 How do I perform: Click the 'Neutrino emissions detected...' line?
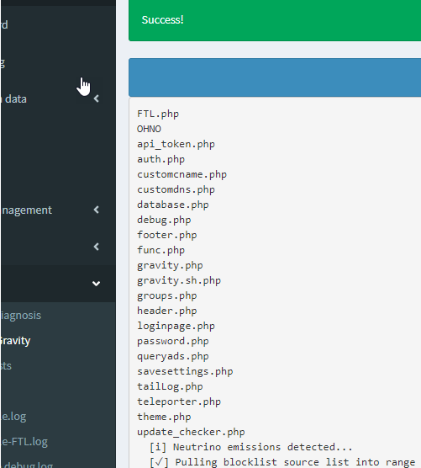pos(251,447)
